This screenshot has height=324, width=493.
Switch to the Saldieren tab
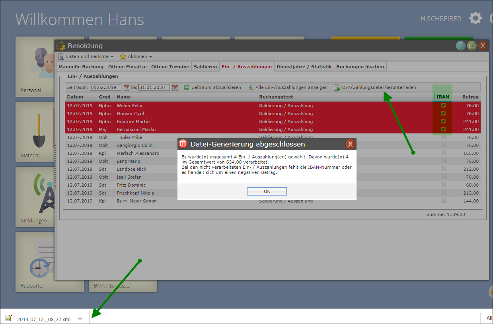click(205, 67)
